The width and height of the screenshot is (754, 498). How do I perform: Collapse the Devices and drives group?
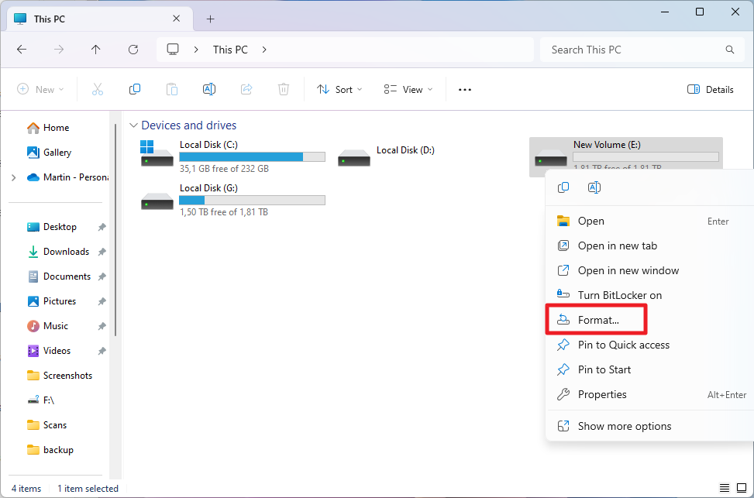pyautogui.click(x=133, y=125)
